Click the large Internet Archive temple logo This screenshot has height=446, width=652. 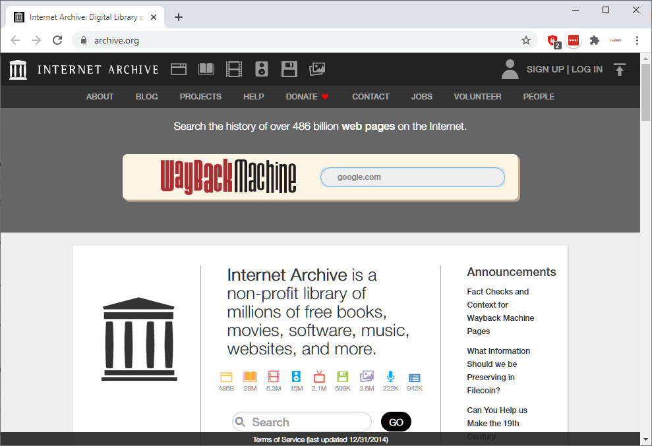click(x=139, y=339)
